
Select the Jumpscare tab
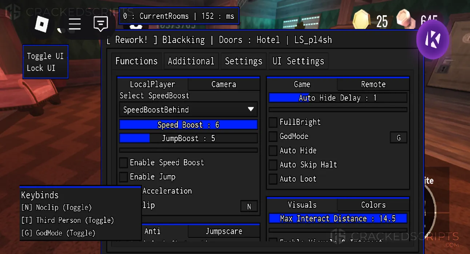coord(224,231)
